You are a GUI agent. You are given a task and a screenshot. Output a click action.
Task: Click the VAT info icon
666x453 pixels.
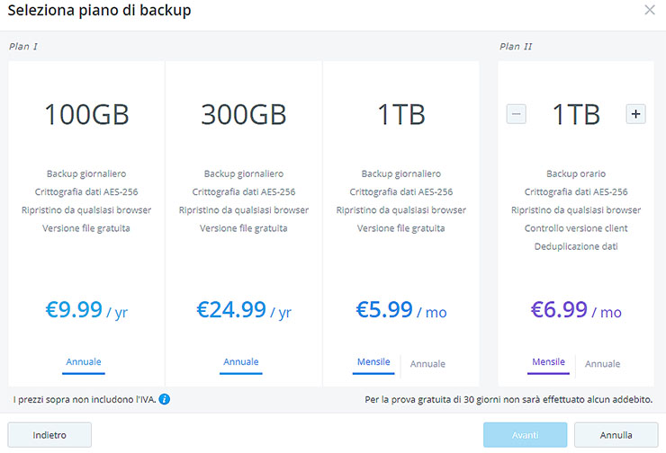(165, 399)
